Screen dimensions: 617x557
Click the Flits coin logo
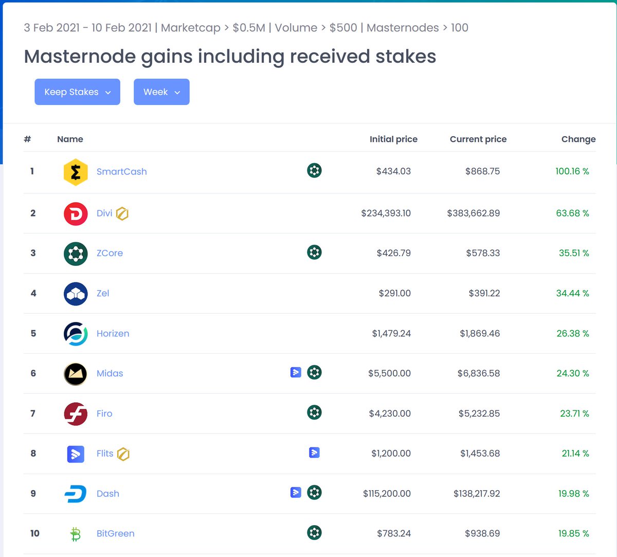coord(76,454)
